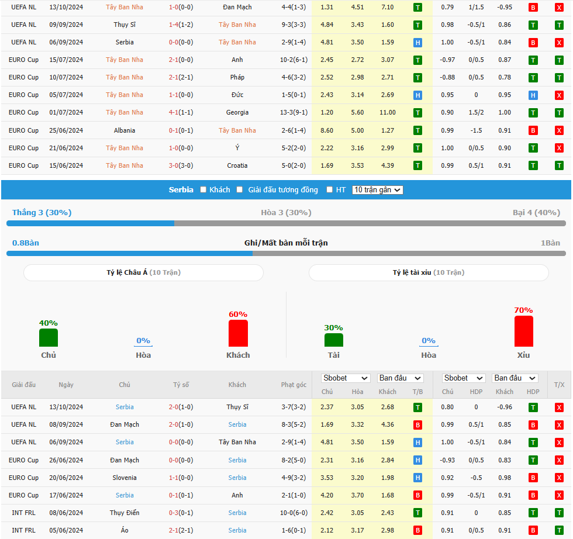Click the 11.00 odds cell in the Georgia row
573x539 pixels.
pyautogui.click(x=387, y=113)
